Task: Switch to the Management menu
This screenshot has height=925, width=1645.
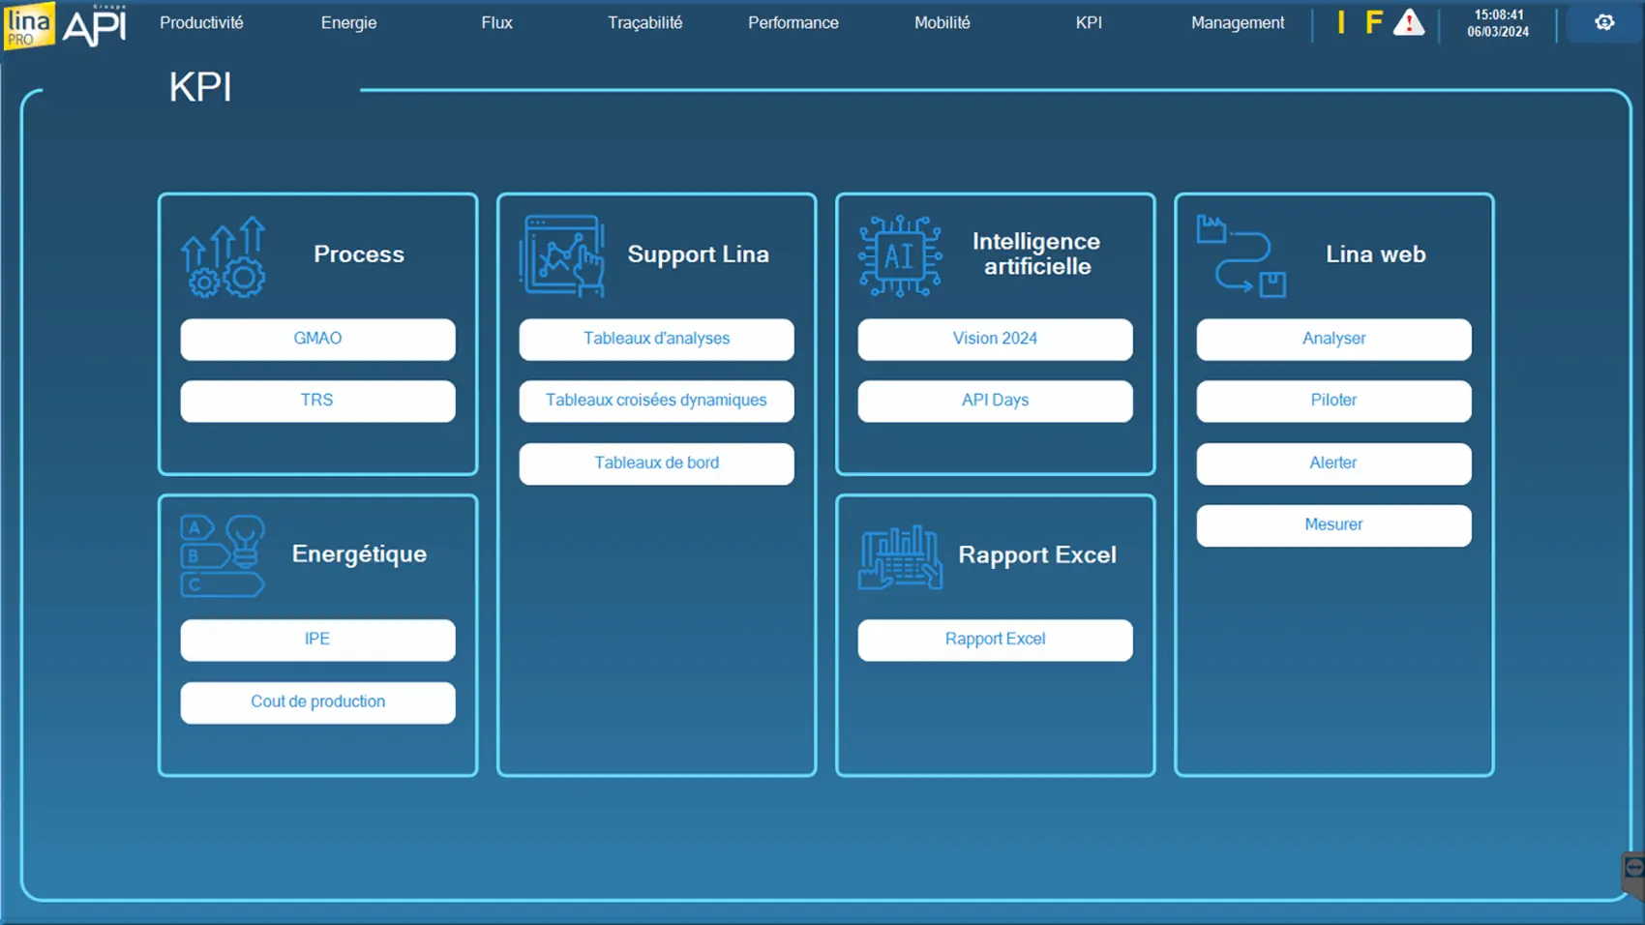Action: pos(1237,22)
